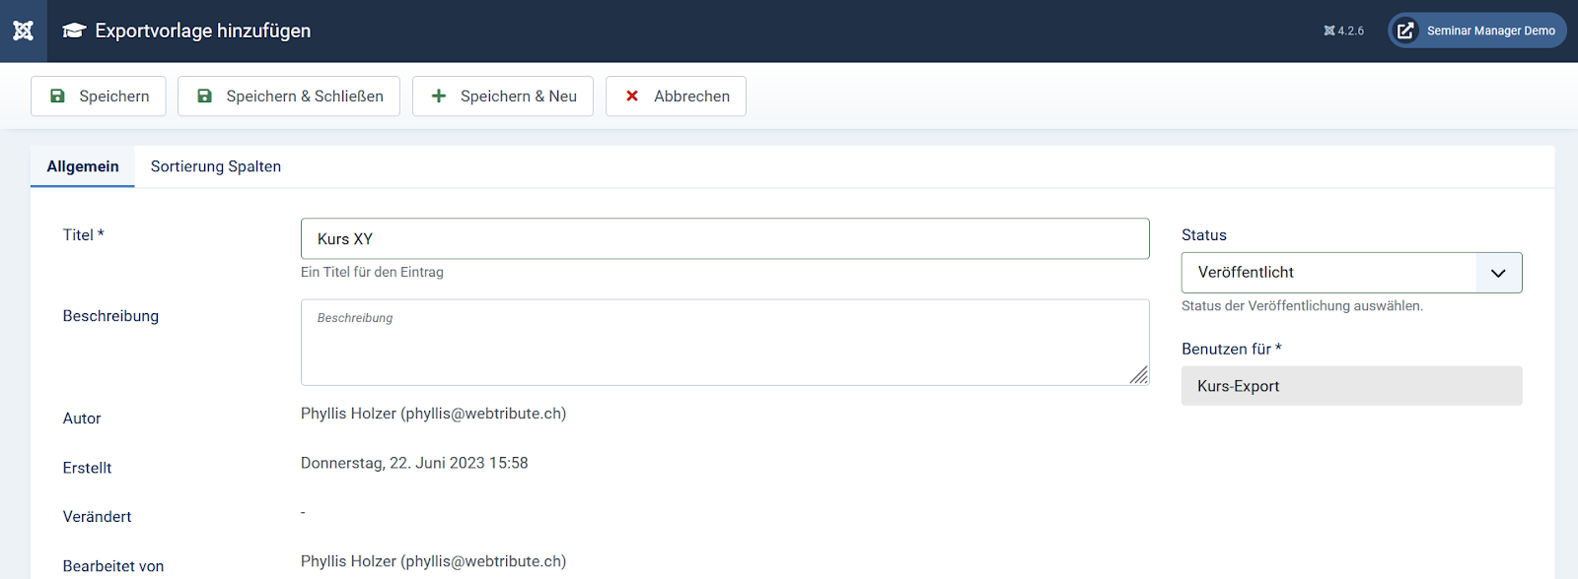Click Speichern & Schließen
Viewport: 1578px width, 579px height.
[289, 96]
